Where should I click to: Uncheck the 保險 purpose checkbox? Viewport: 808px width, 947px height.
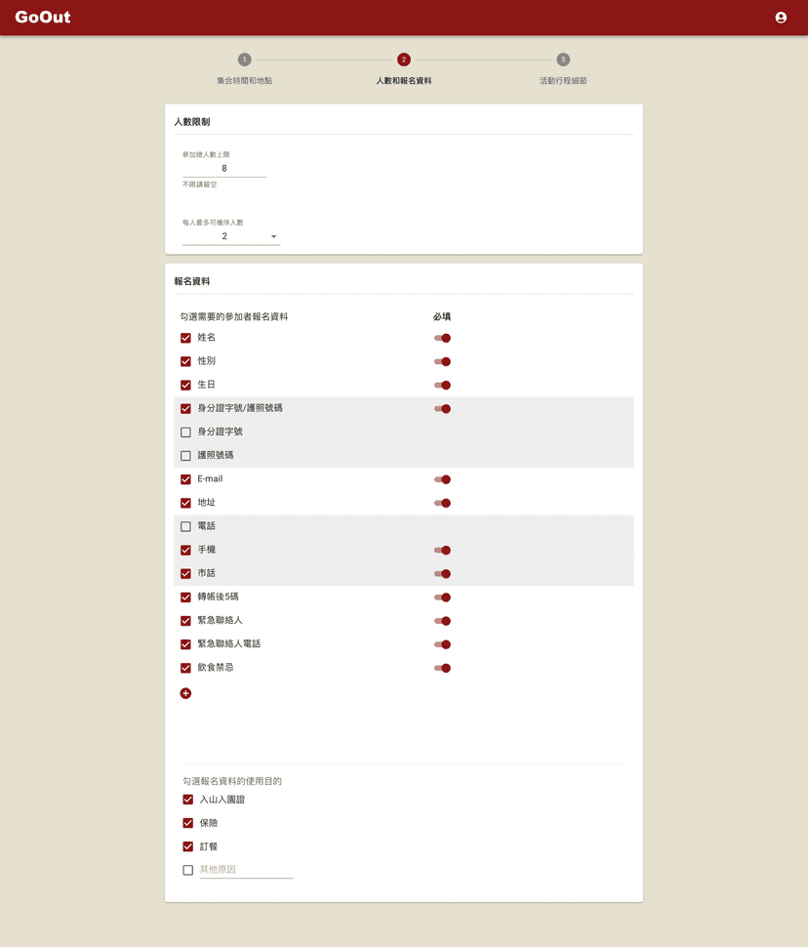point(188,823)
